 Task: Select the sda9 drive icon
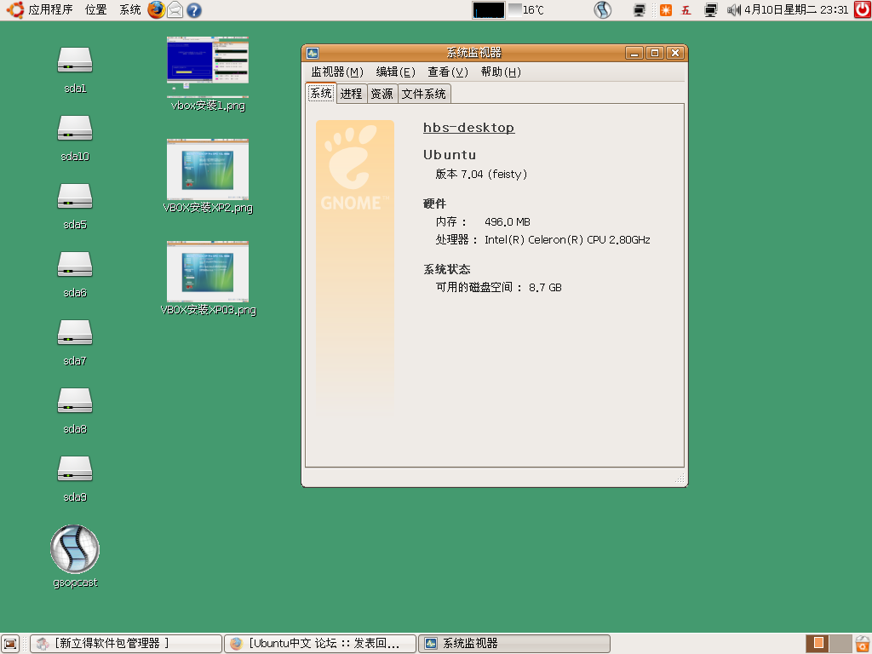(x=75, y=469)
